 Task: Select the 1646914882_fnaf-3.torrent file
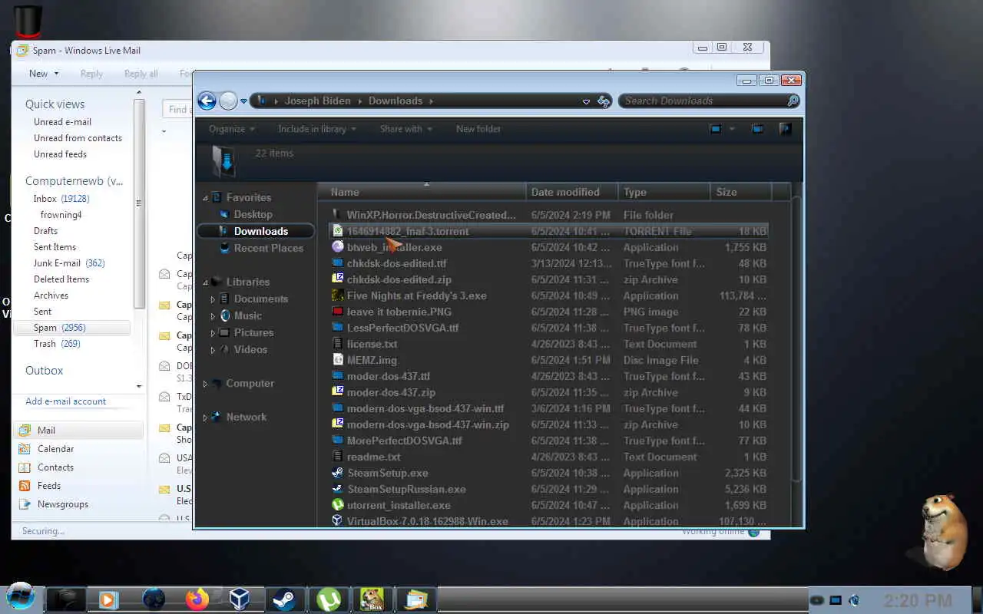(x=548, y=231)
